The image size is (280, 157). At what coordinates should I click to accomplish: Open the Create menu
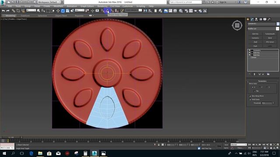pyautogui.click(x=47, y=6)
